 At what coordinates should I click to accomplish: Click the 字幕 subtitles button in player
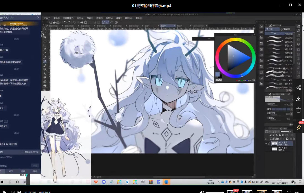coord(277,192)
